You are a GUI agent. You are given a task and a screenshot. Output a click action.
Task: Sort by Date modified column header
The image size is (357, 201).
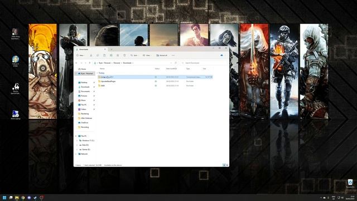(171, 69)
